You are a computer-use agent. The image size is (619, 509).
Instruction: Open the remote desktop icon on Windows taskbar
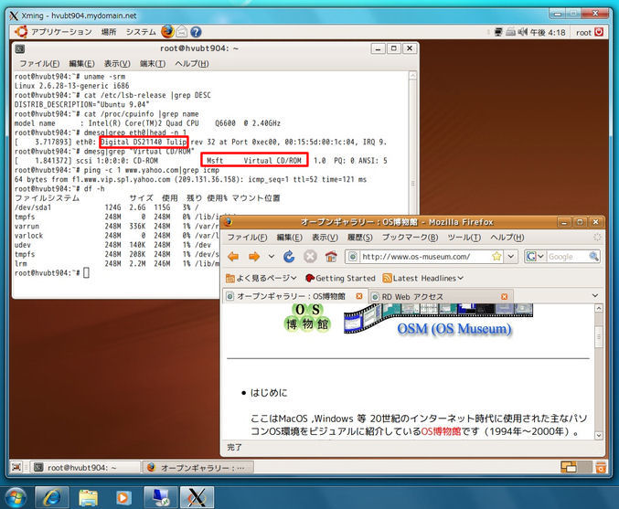160,497
